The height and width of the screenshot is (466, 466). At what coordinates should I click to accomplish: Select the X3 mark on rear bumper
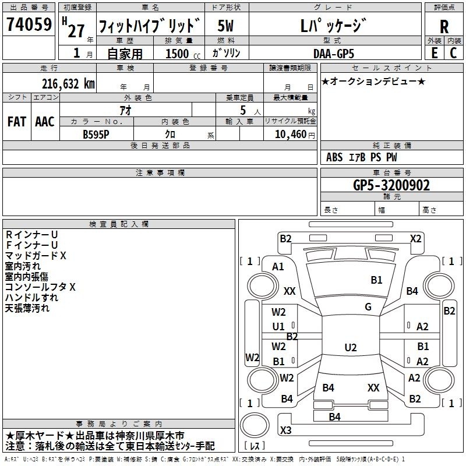285,430
